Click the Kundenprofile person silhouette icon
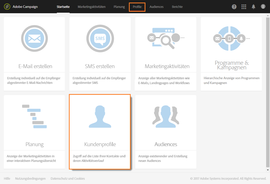 [100, 117]
